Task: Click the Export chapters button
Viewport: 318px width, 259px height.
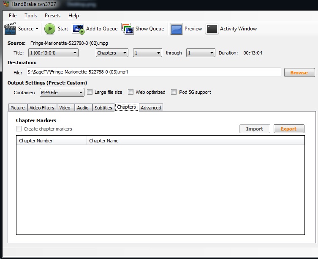Action: pyautogui.click(x=289, y=129)
